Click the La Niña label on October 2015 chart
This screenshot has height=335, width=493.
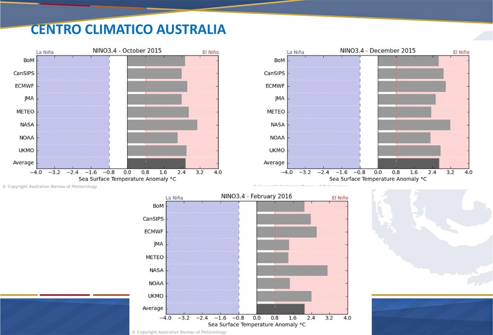pyautogui.click(x=45, y=52)
